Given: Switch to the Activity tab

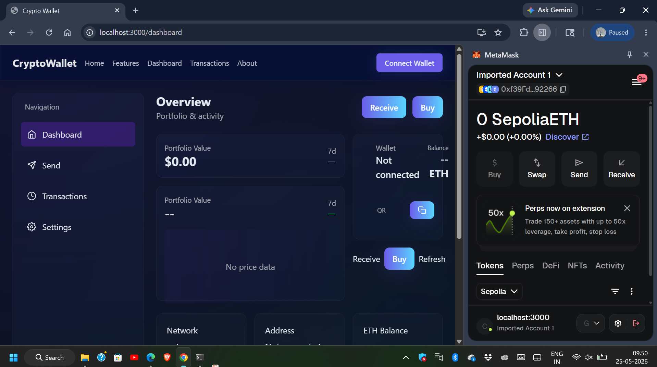Looking at the screenshot, I should coord(610,266).
